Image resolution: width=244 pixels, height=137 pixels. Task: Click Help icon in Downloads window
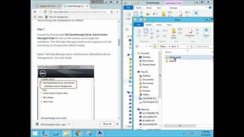click(210, 8)
